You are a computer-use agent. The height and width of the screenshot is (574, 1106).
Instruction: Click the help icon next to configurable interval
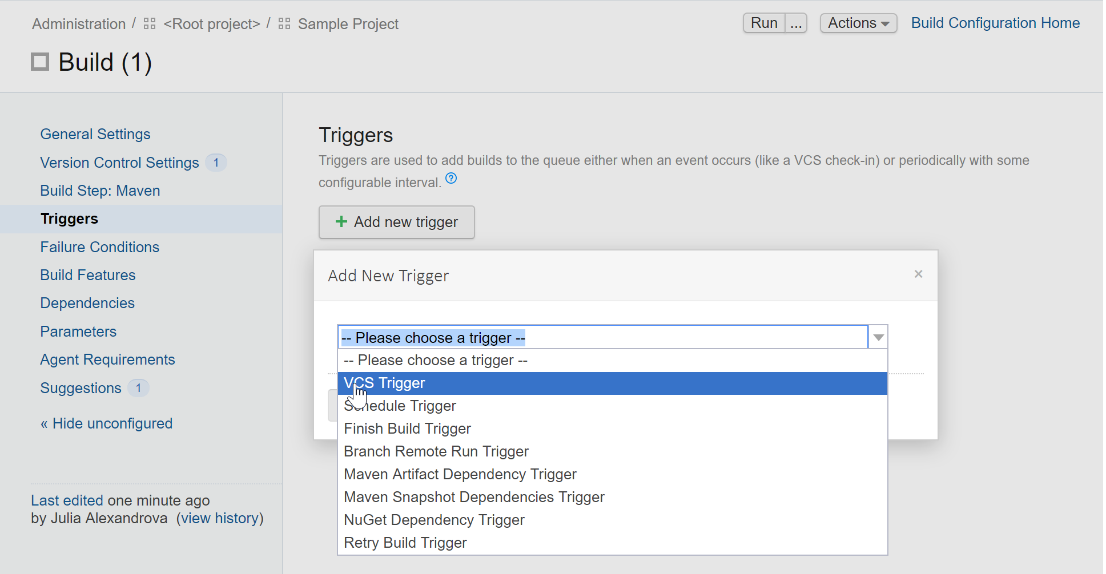click(x=451, y=179)
